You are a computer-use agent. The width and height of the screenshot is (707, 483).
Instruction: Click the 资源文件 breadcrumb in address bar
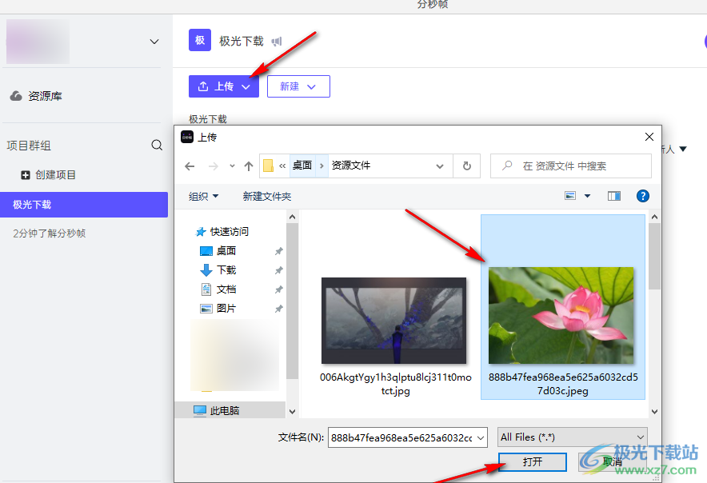(351, 166)
